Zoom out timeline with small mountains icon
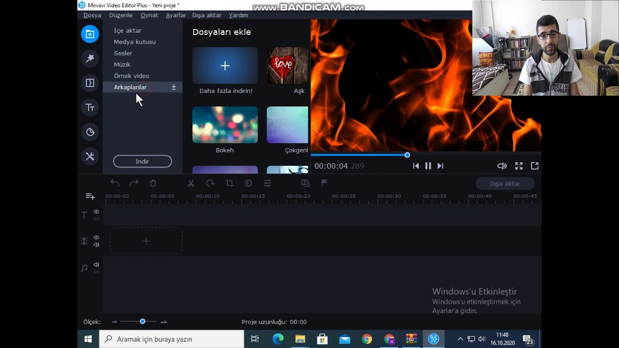Screen dimensions: 619x348 click(115, 322)
